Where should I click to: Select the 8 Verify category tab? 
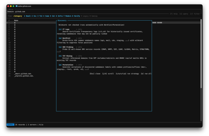(x=76, y=16)
